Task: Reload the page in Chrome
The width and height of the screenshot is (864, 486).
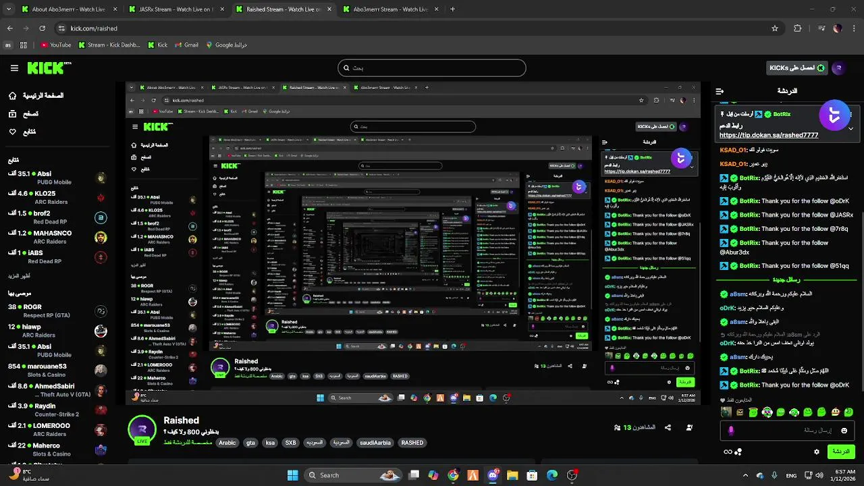Action: click(x=42, y=28)
